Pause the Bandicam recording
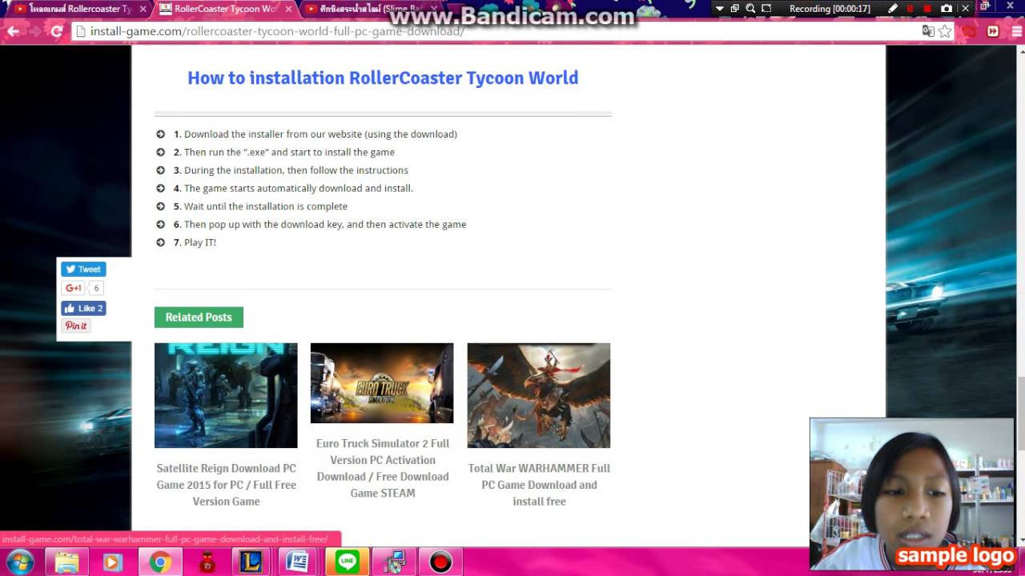Screen dimensions: 1025x576 [x=910, y=9]
